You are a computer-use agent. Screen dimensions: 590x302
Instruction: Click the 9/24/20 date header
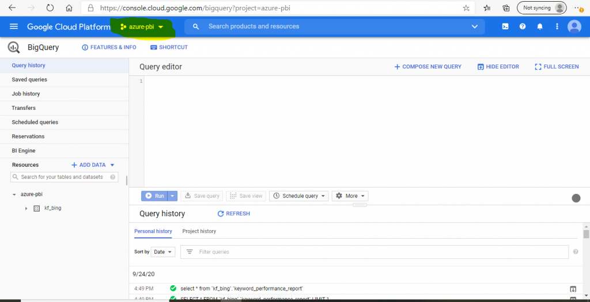(x=143, y=274)
